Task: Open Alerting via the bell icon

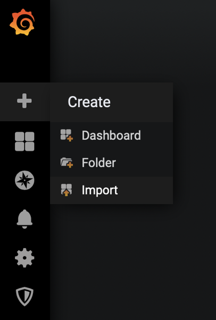Action: (24, 219)
